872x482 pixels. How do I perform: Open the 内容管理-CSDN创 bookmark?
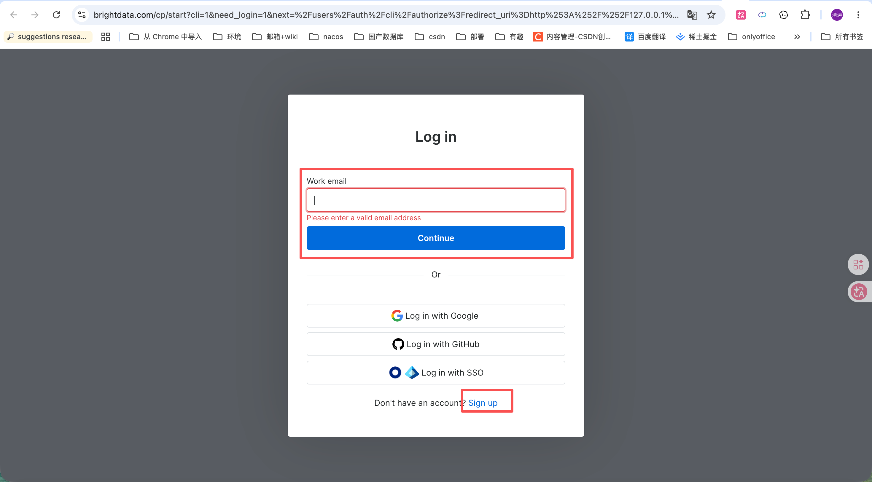(572, 36)
